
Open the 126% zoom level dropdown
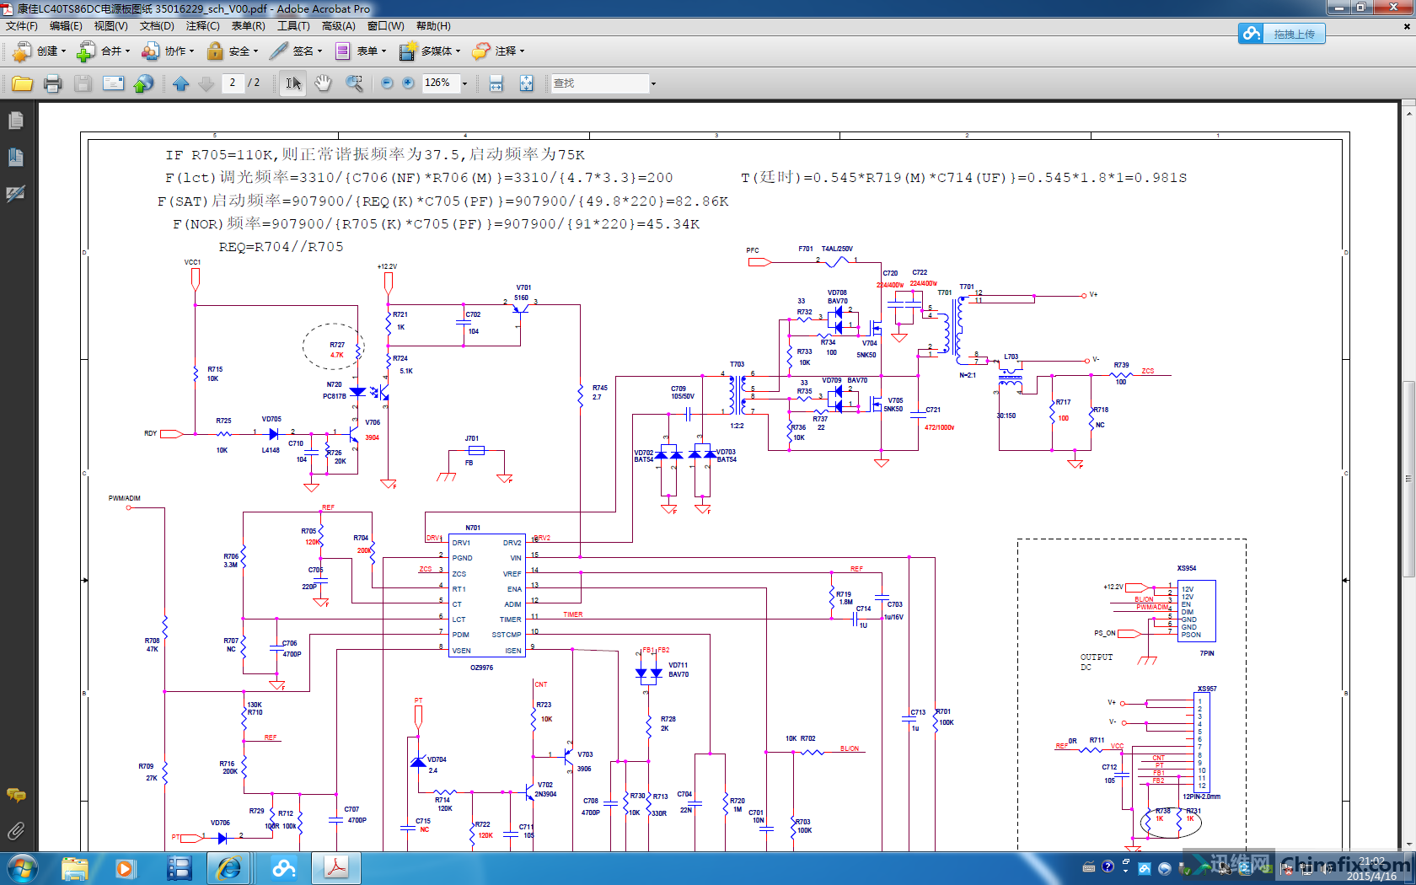[464, 83]
